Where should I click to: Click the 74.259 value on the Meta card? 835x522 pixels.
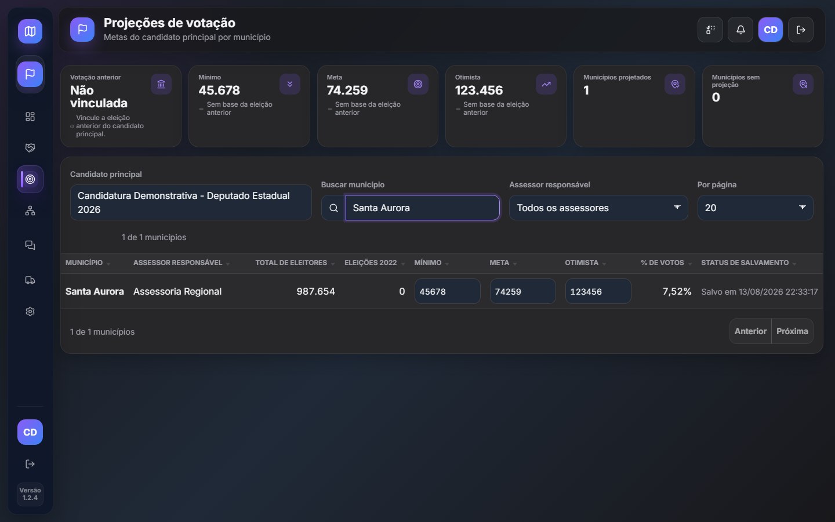pos(347,90)
